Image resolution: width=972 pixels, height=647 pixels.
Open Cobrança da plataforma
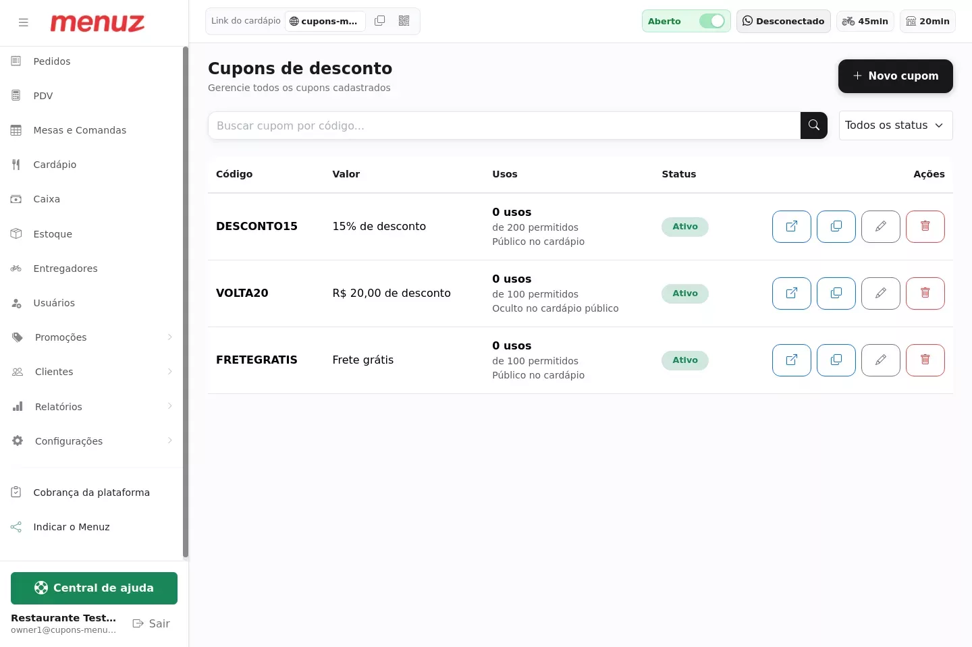pyautogui.click(x=91, y=493)
